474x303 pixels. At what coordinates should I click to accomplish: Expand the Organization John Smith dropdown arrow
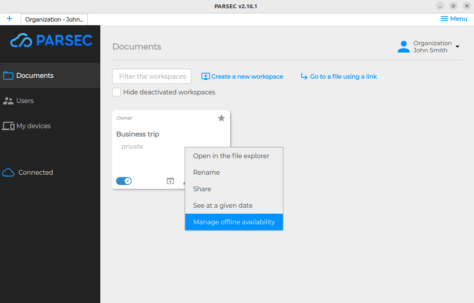457,47
